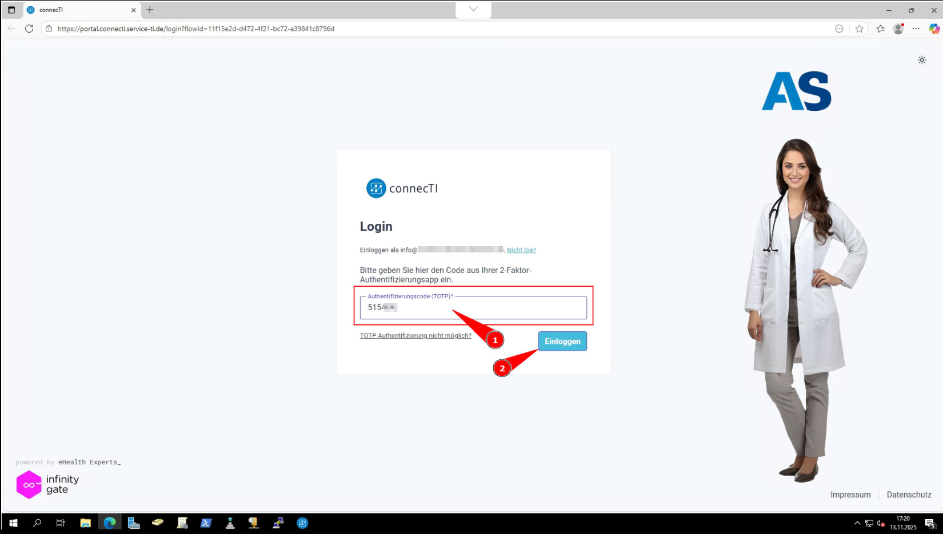
Task: Open browser Settings and more menu
Action: 916,29
